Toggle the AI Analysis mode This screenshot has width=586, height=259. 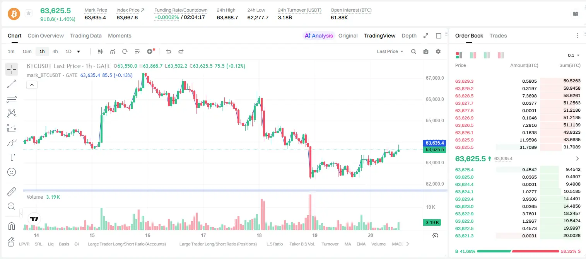(x=319, y=36)
